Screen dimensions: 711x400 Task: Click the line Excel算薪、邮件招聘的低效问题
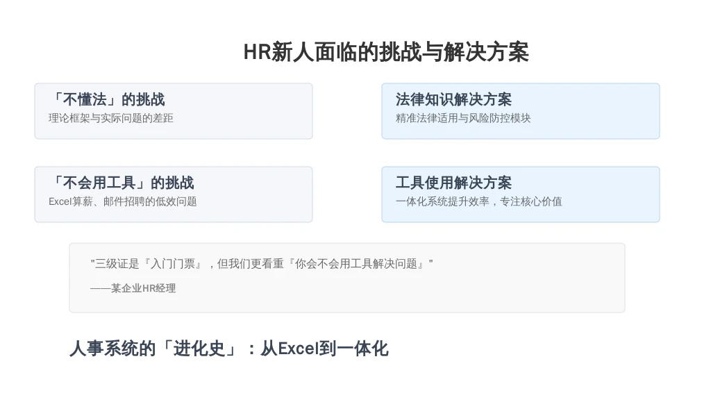pyautogui.click(x=123, y=201)
